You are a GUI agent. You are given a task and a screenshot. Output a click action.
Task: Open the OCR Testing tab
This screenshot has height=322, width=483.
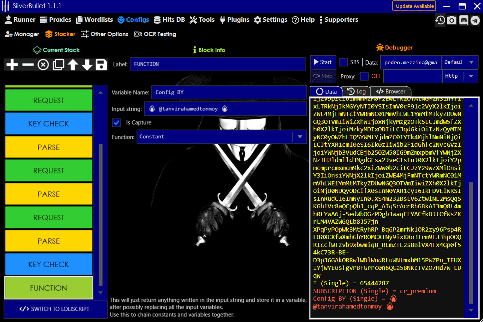click(155, 34)
